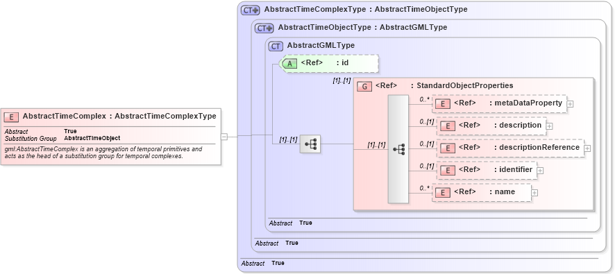This screenshot has width=615, height=274.
Task: Click the AbstractTimeComplex : AbstractTimeComplexType title
Action: pyautogui.click(x=119, y=116)
